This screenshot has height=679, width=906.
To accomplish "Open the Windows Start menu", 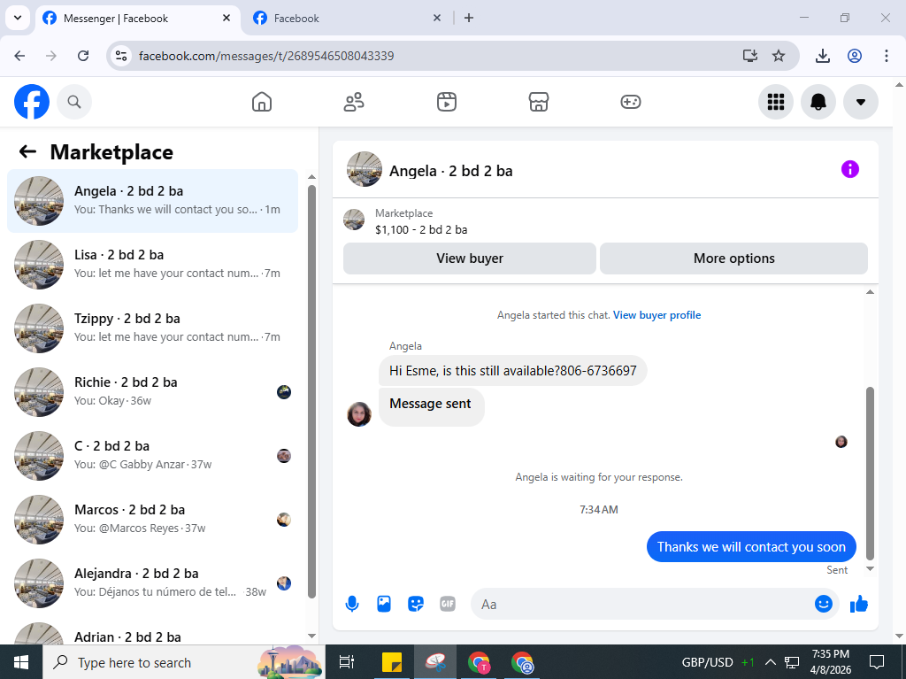I will (x=21, y=662).
